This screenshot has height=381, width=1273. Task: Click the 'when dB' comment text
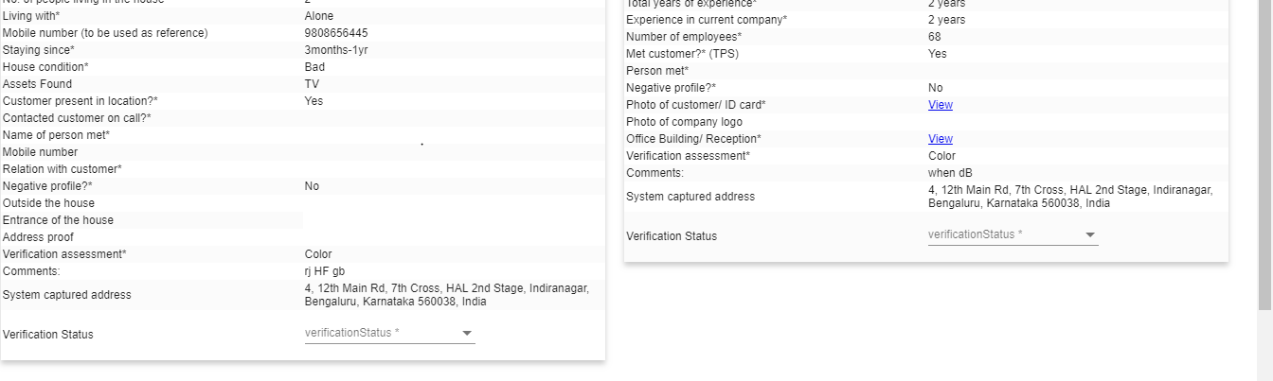[x=950, y=173]
